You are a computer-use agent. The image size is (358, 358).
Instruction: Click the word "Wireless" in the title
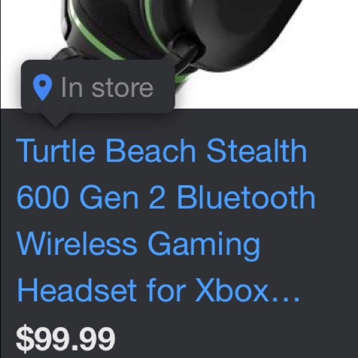coord(77,243)
